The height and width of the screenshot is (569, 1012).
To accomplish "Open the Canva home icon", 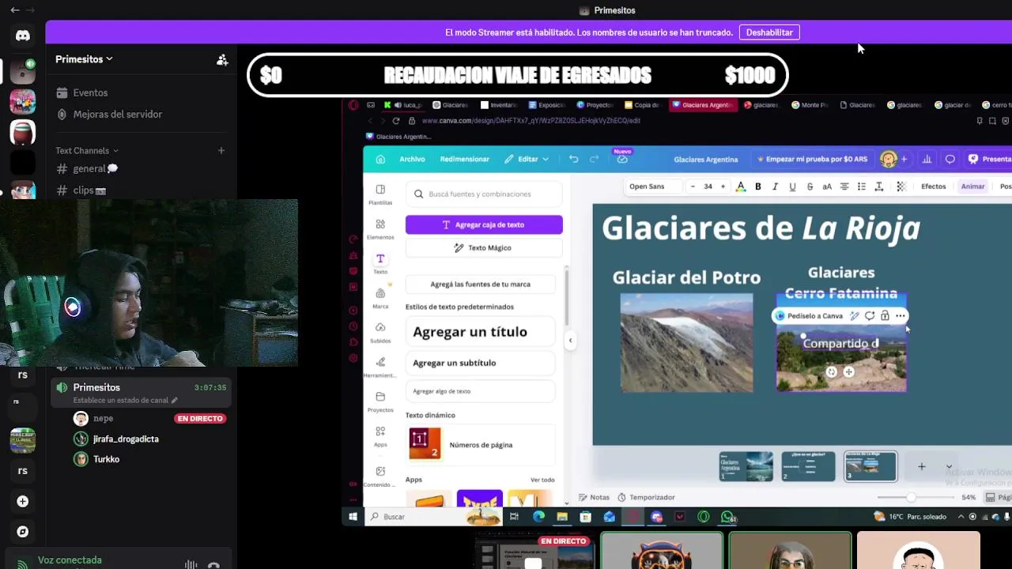I will [x=380, y=159].
